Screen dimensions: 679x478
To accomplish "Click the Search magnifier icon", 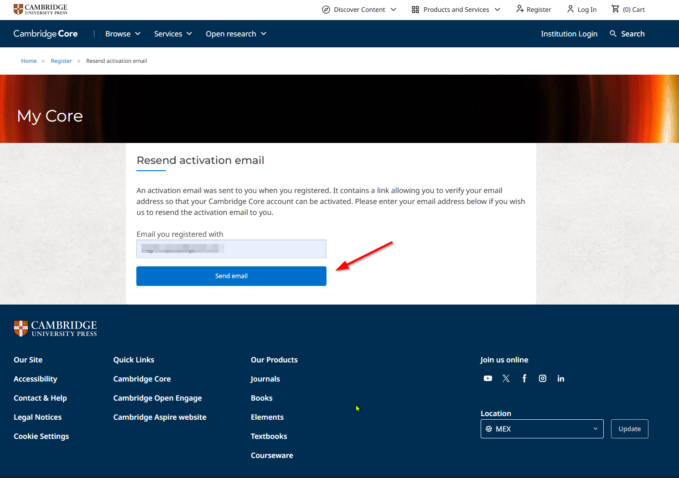I will click(x=613, y=34).
